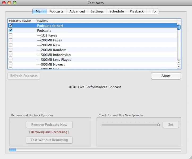Click the new episodes slider thumb
Viewport: 192px width, 159px height.
click(x=158, y=125)
